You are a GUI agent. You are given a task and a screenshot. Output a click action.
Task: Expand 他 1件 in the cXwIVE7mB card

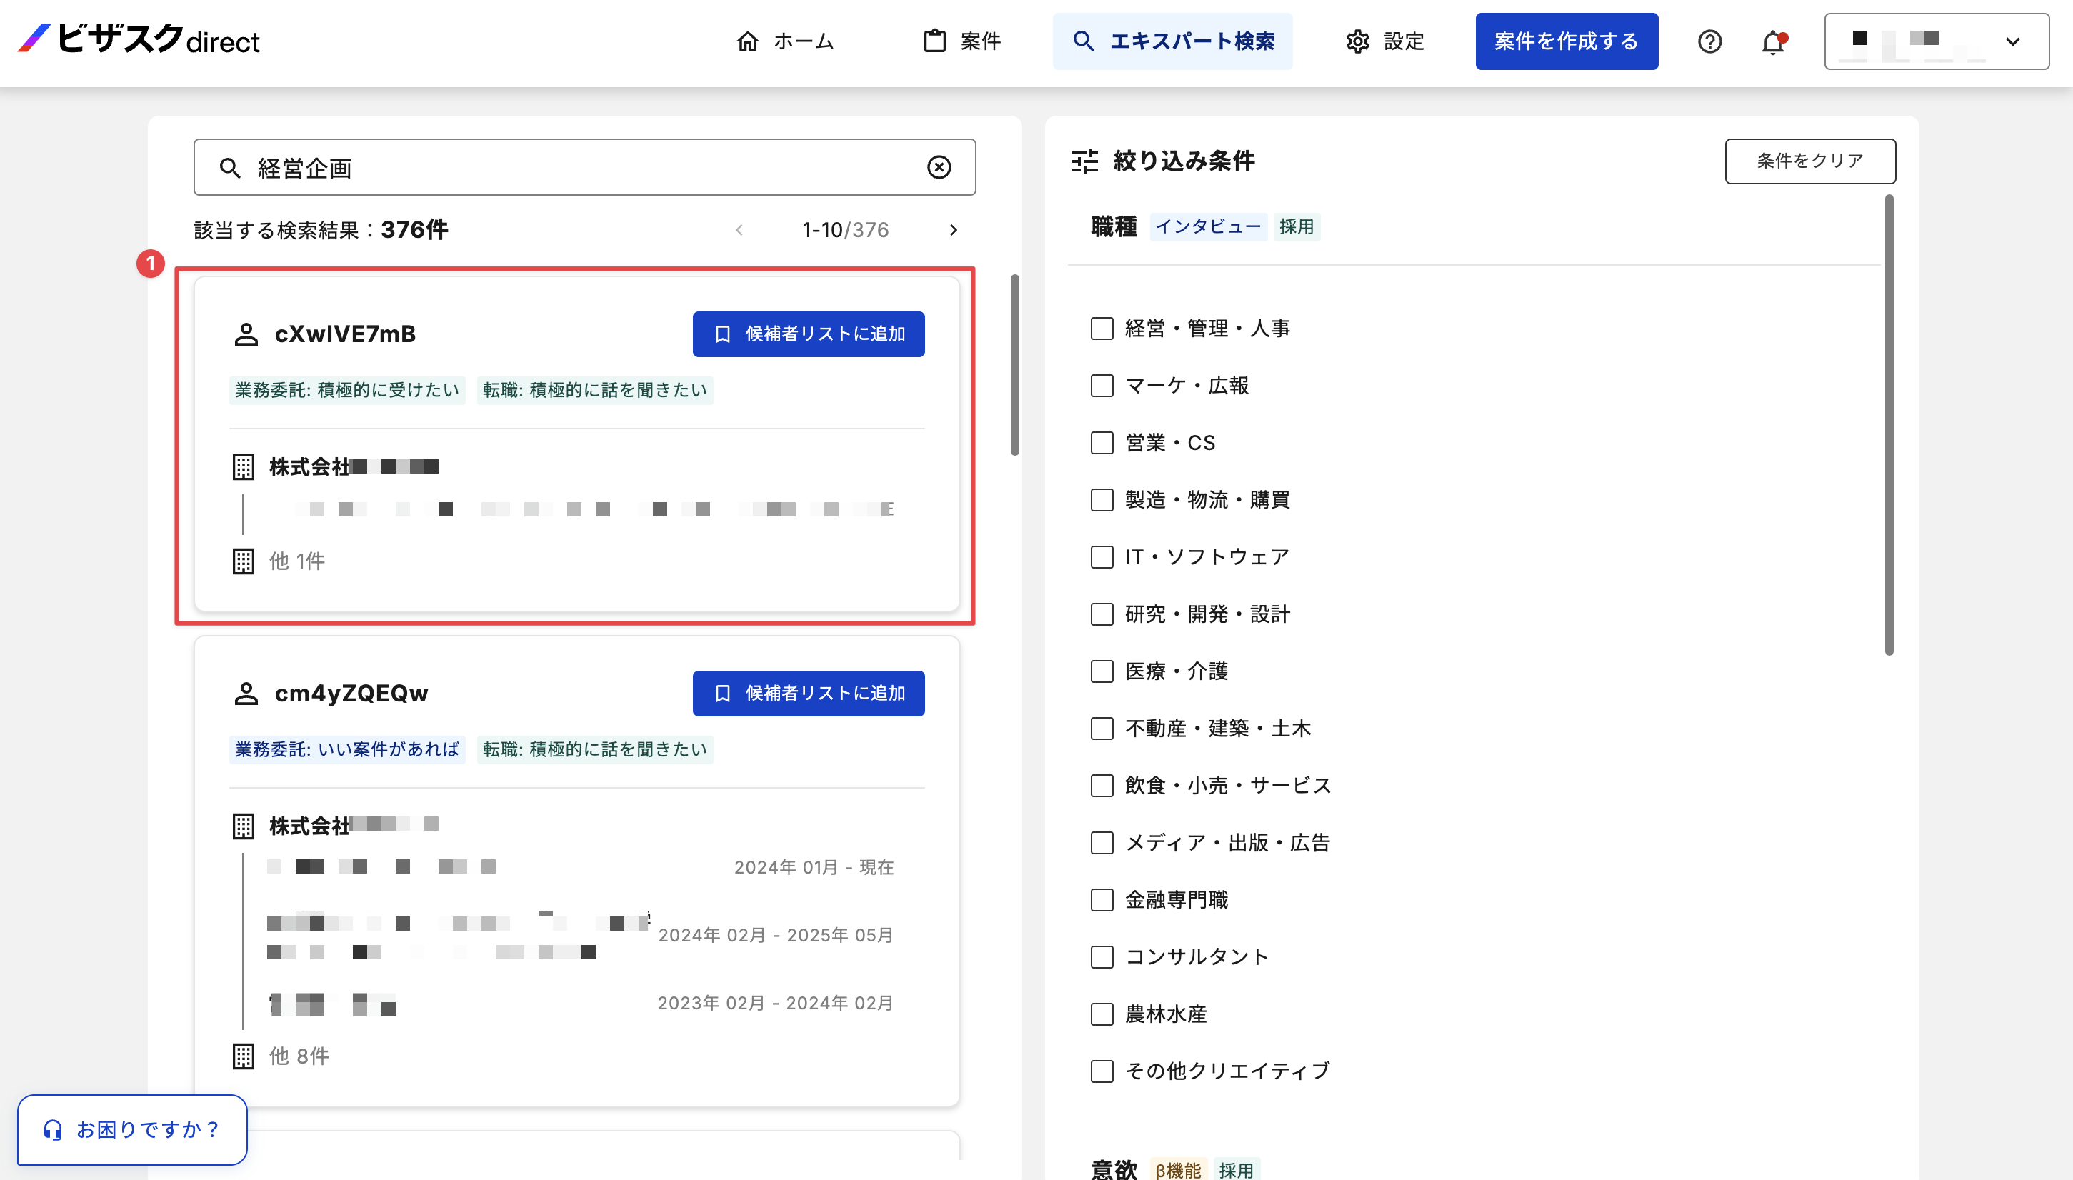click(x=296, y=561)
